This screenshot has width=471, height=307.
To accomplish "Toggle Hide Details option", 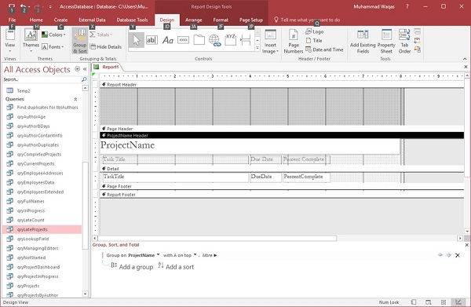I will 106,47.
